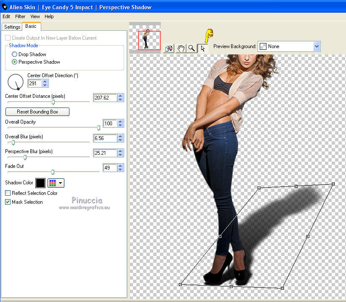Click the bottom-left bounding box corner handle
This screenshot has height=302, width=346.
(180, 284)
